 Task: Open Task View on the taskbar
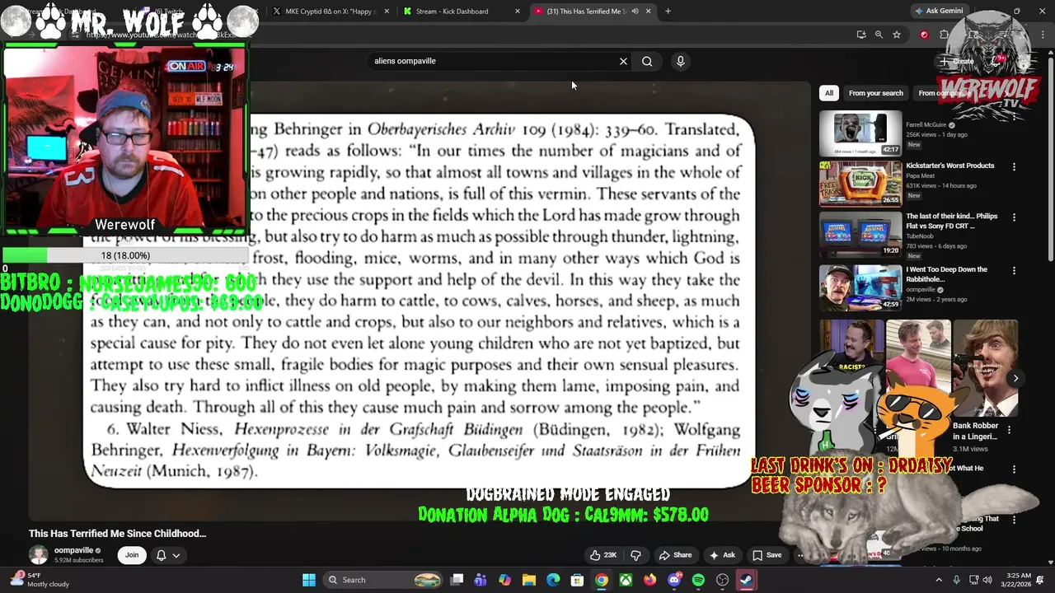457,580
